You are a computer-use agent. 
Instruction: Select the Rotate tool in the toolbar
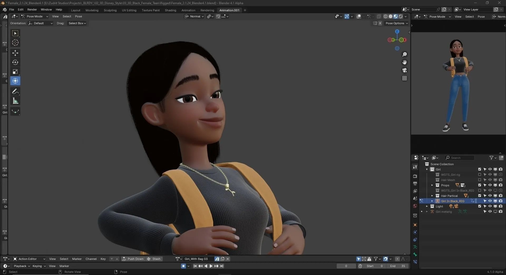[x=15, y=63]
